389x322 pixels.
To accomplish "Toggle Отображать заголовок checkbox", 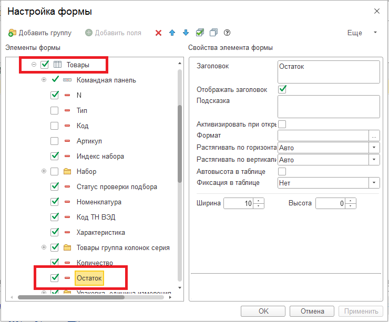I will (282, 89).
